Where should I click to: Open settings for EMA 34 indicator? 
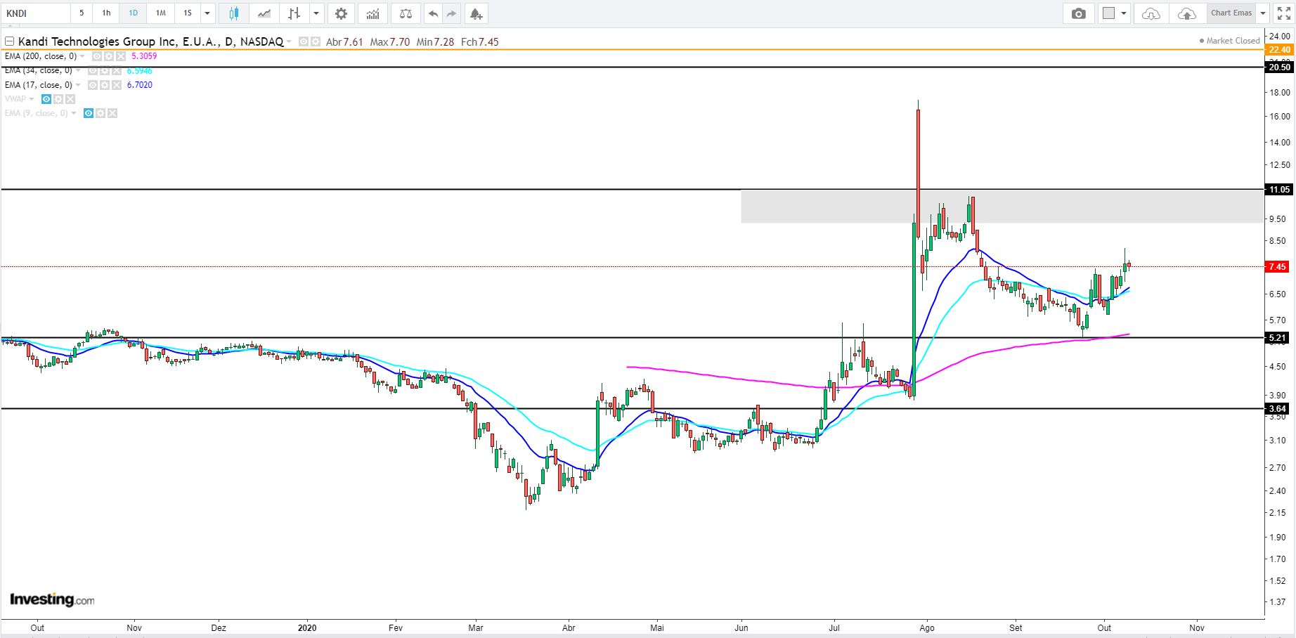pyautogui.click(x=105, y=70)
